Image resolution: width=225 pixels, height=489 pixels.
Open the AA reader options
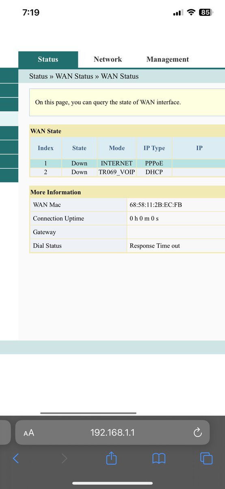(x=29, y=433)
